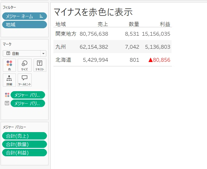Click the quantity value 7,042

coord(132,47)
